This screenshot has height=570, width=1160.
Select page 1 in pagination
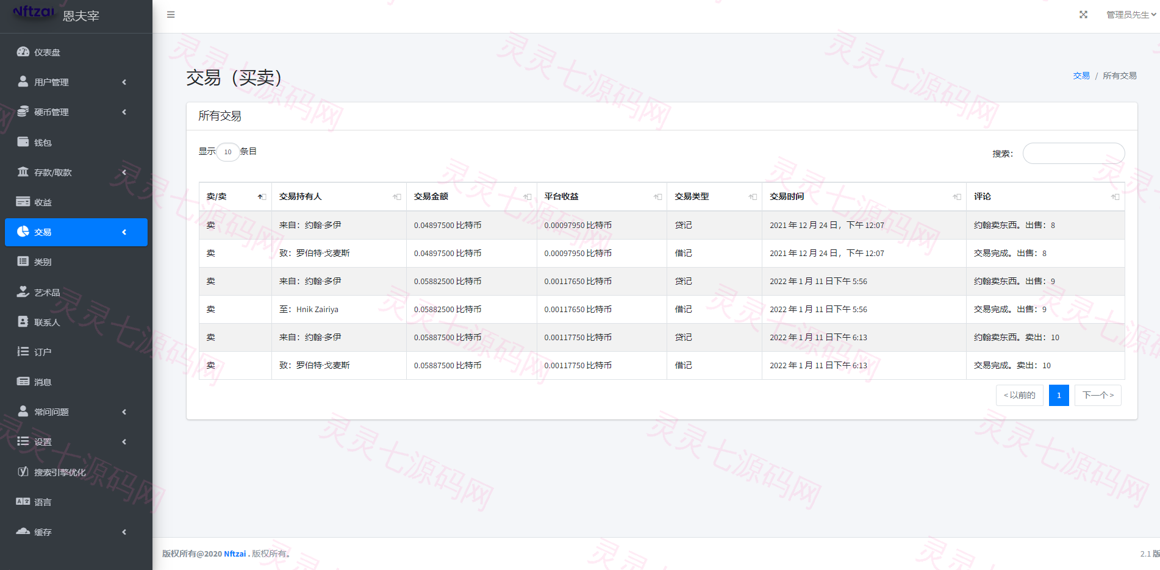[1059, 395]
